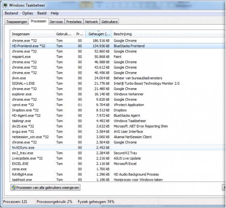Click Microsoft .NET Error Reporting Shim description
Viewport: 226px width, 208px height.
point(141,126)
